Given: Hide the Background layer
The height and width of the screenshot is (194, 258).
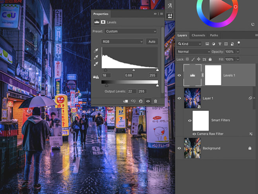Looking at the screenshot, I should (x=179, y=148).
